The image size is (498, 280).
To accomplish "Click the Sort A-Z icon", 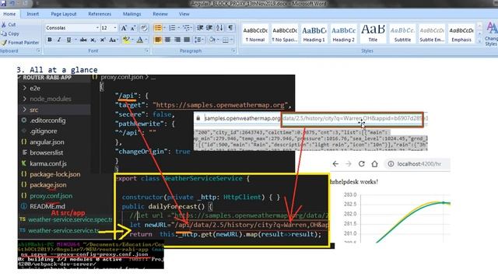I will click(219, 28).
